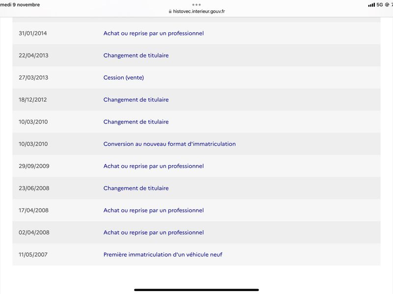393x294 pixels.
Task: Click the 27/03/2013 date cell
Action: 33,77
